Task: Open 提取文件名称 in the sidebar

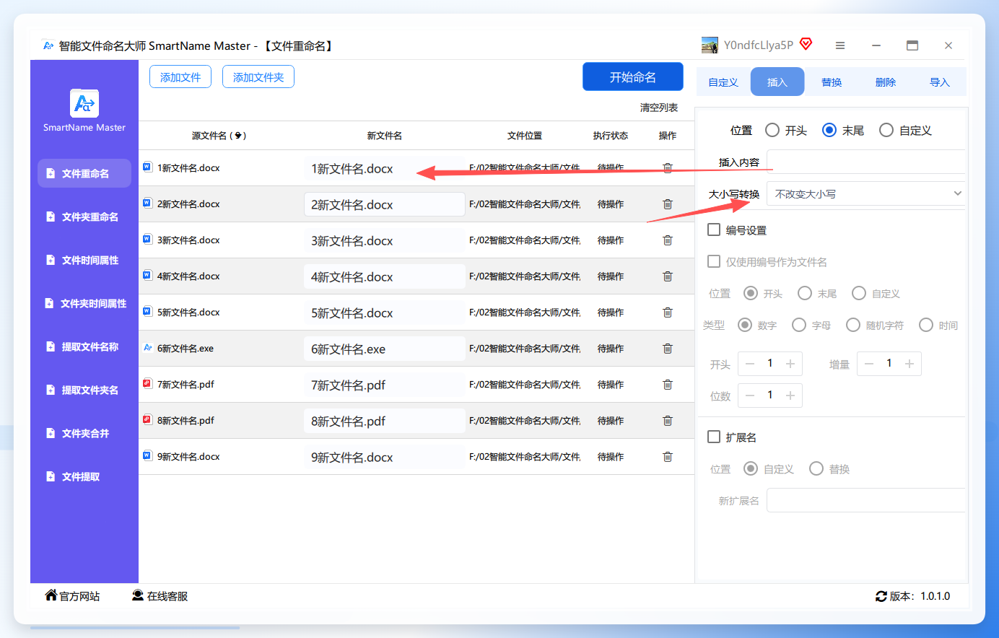Action: coord(84,346)
